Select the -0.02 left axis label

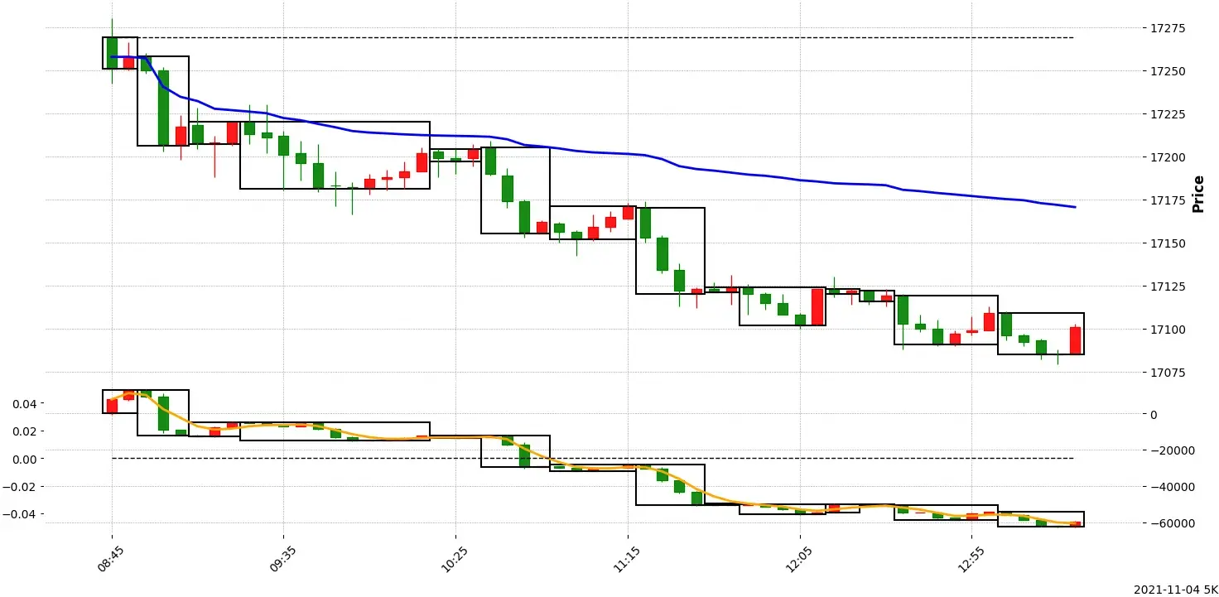point(20,487)
